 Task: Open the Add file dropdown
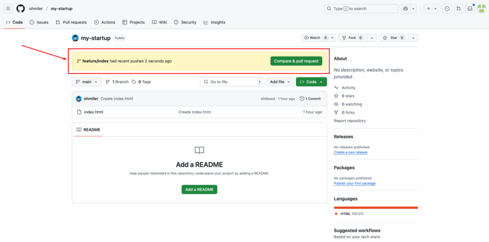(x=279, y=82)
